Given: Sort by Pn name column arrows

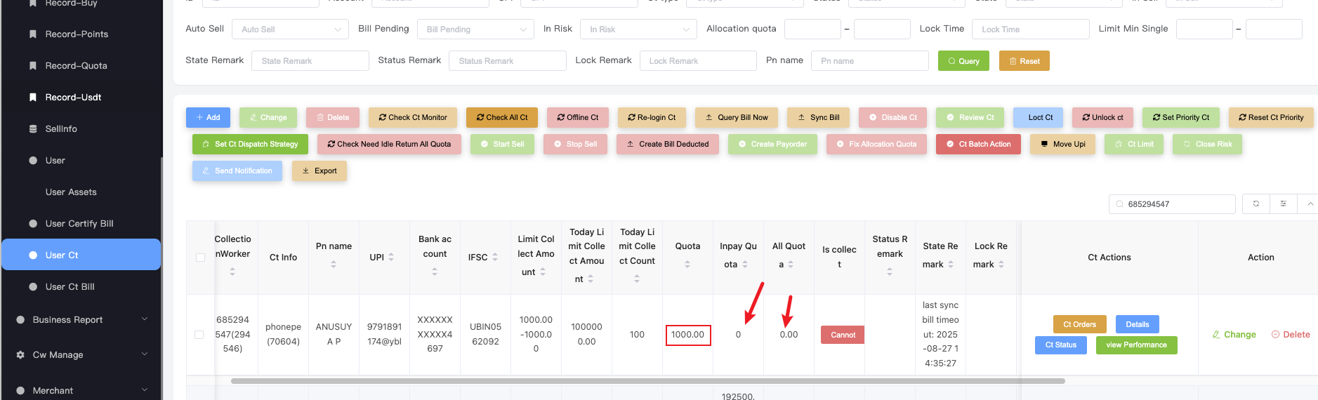Looking at the screenshot, I should (x=334, y=265).
